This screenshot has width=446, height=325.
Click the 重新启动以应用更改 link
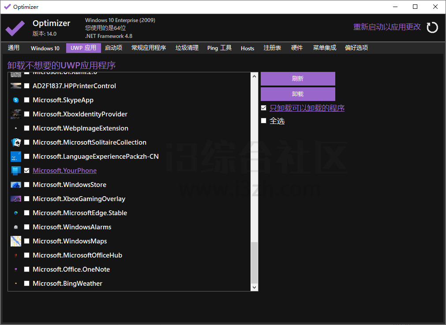387,27
